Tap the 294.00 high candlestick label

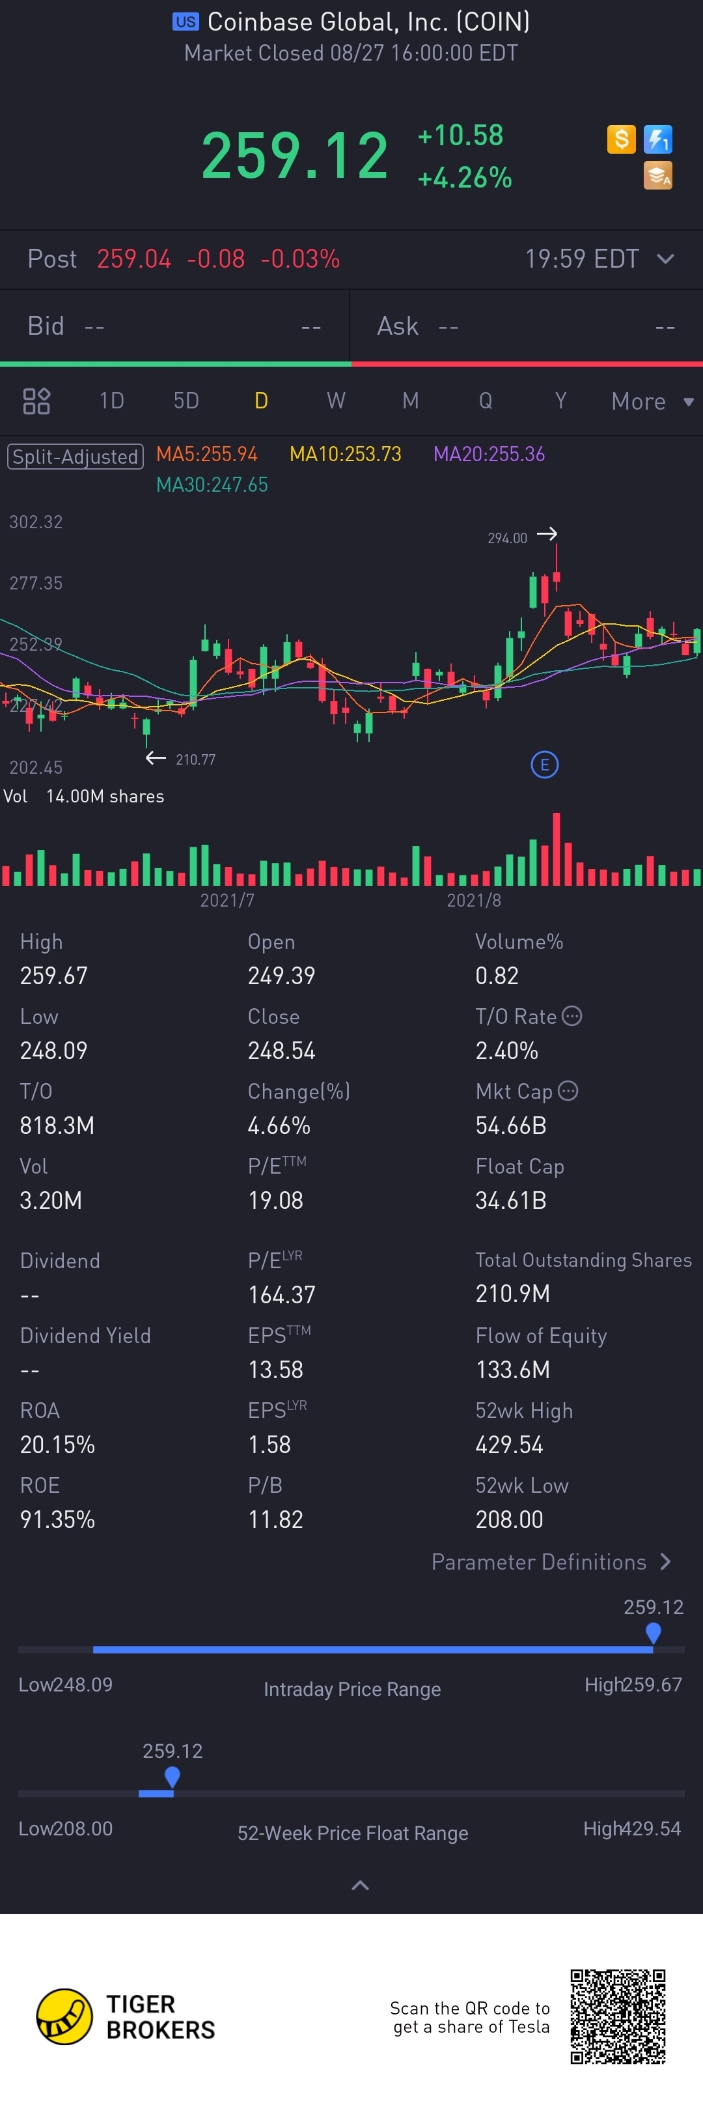[507, 538]
